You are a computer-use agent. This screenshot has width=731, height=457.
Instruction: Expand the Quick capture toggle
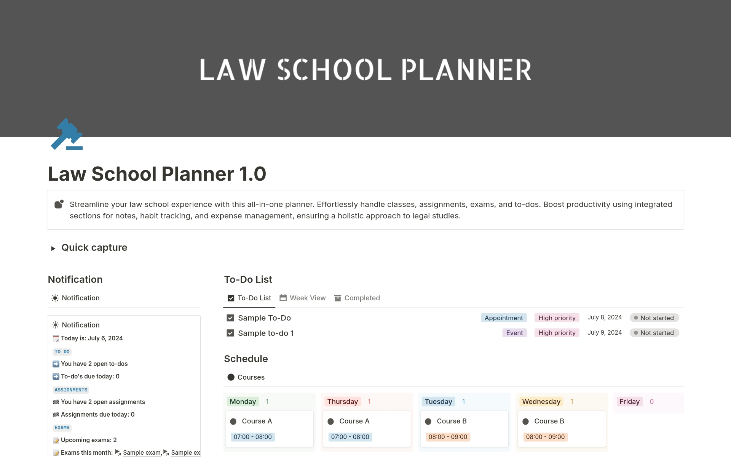click(53, 248)
